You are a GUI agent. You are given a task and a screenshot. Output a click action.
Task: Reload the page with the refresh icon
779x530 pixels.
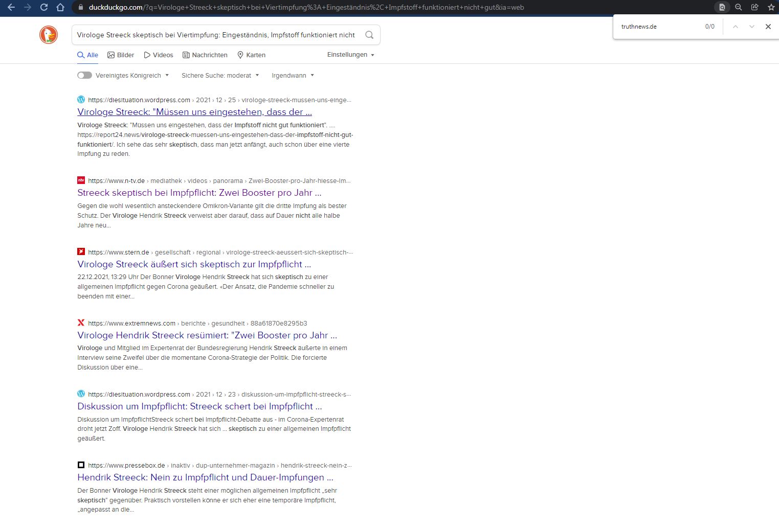[x=44, y=7]
